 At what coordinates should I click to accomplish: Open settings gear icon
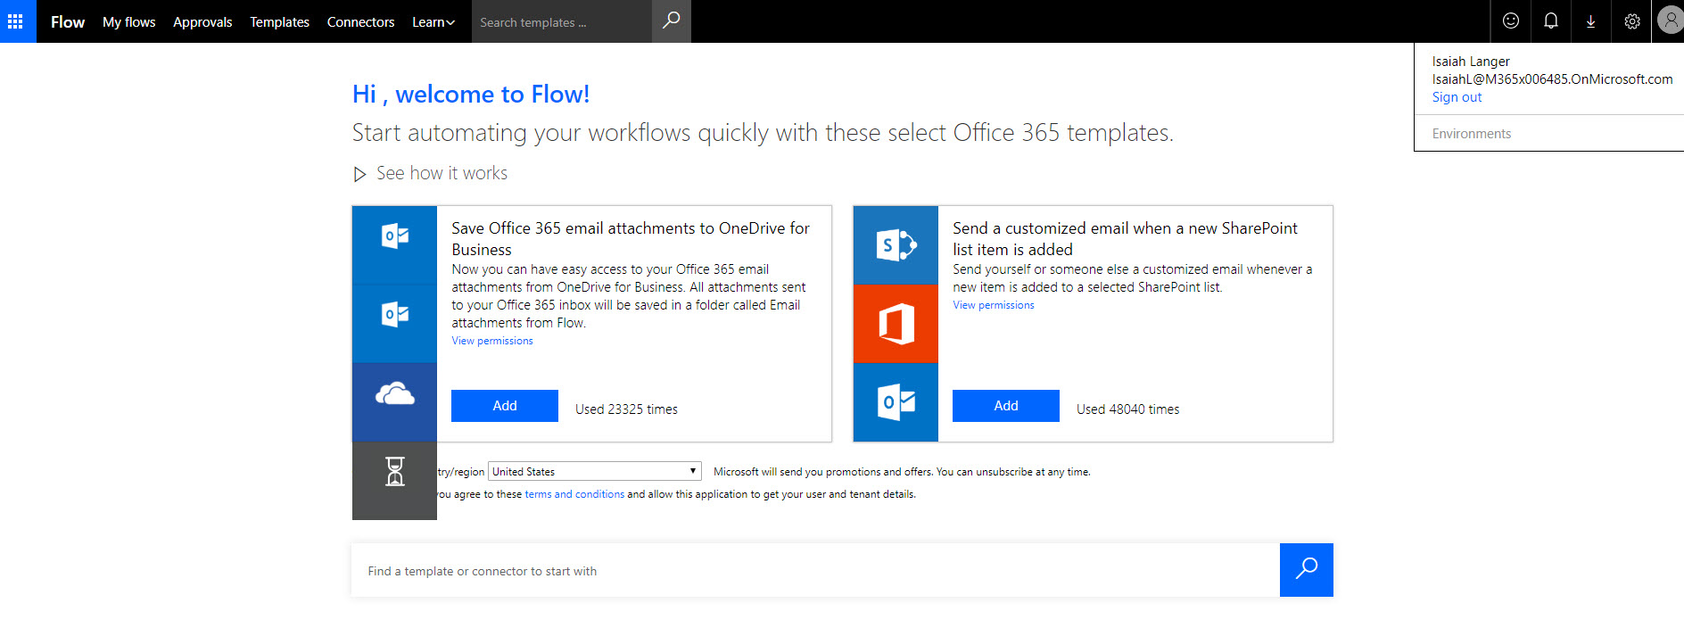click(x=1632, y=21)
